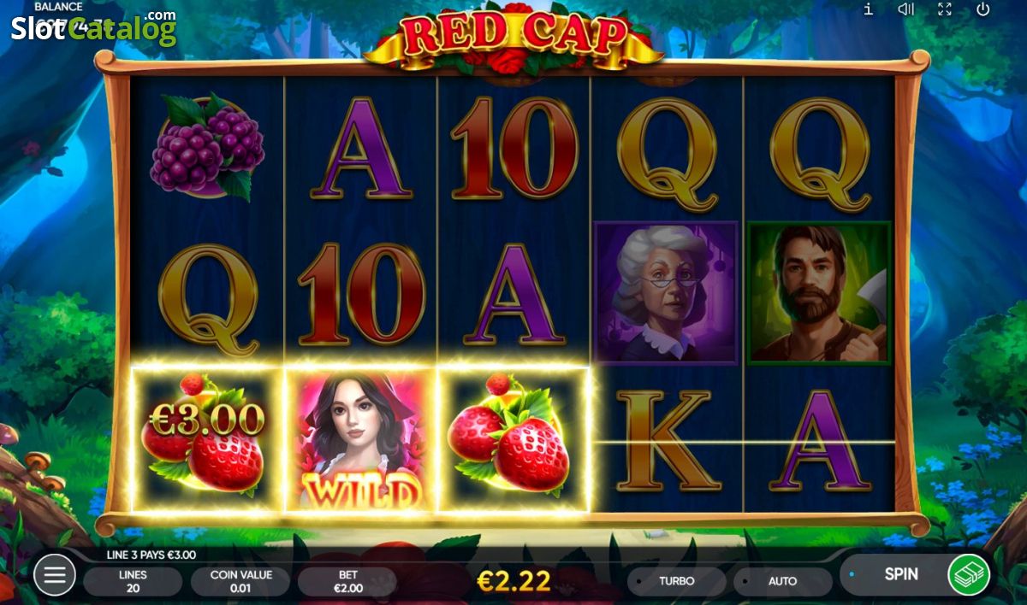This screenshot has width=1027, height=605.
Task: Open the info paytable icon
Action: (868, 9)
